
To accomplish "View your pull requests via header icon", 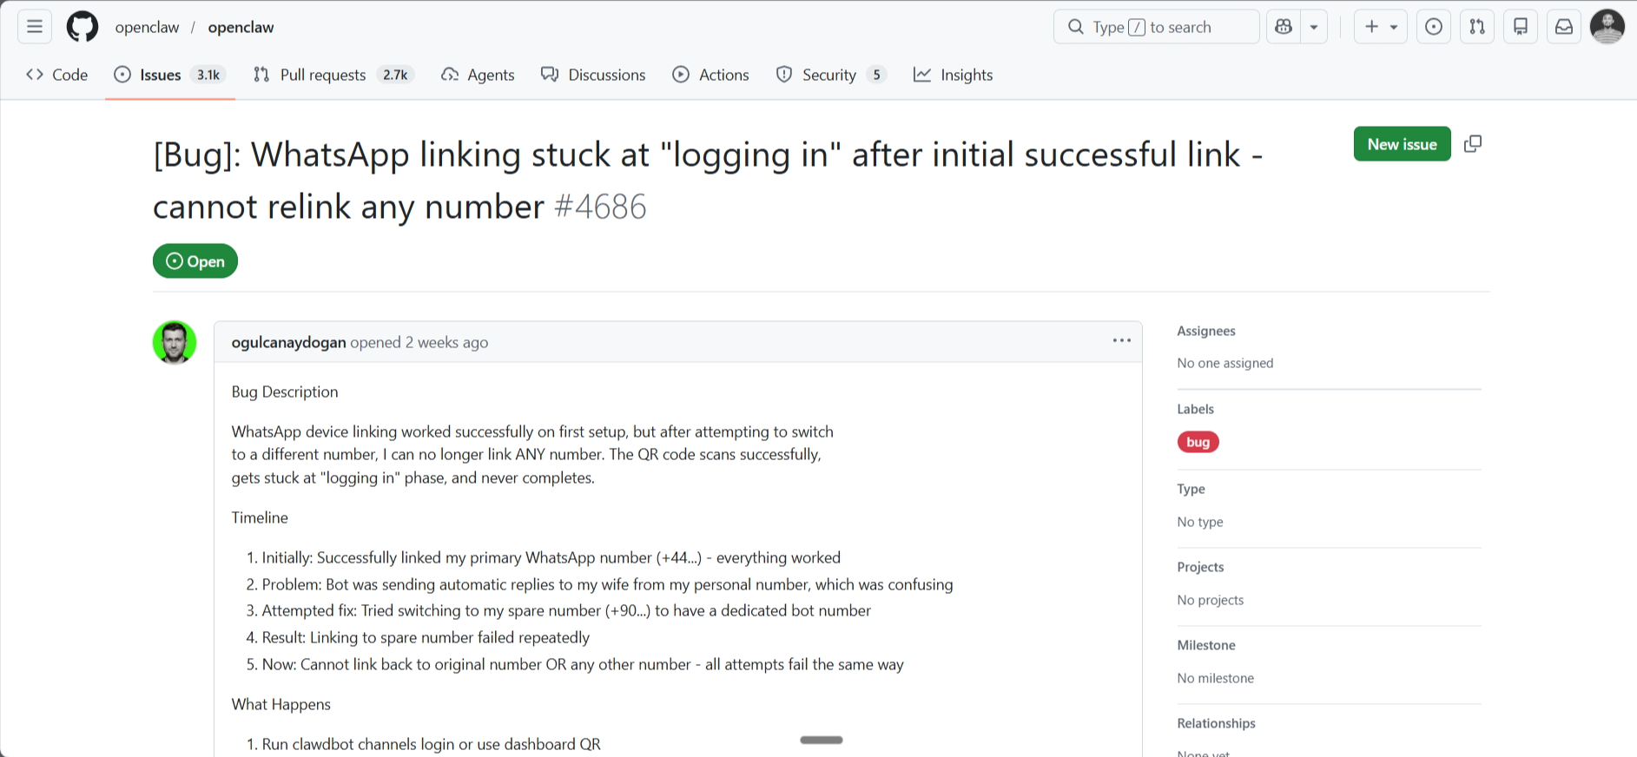I will pos(1477,27).
